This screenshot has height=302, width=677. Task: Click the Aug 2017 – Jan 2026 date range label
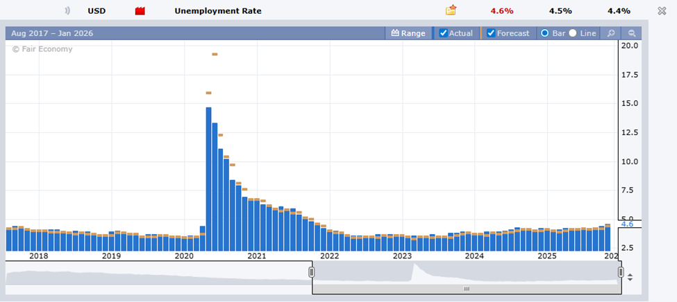coord(52,33)
